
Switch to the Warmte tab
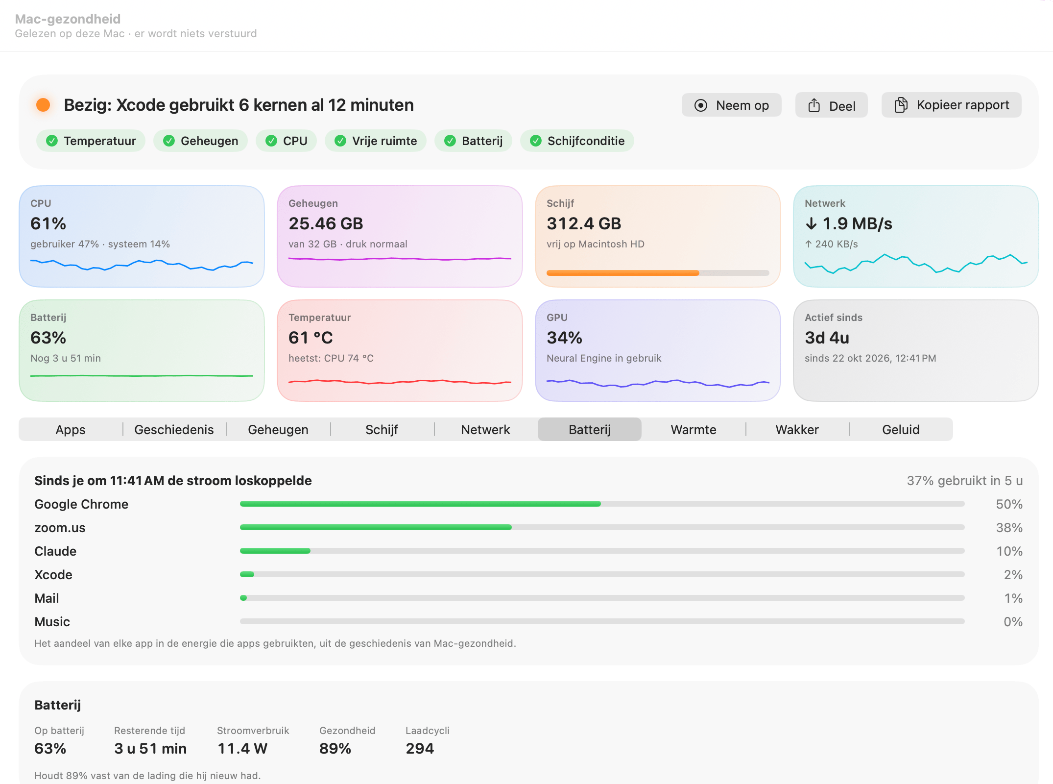[x=694, y=430]
